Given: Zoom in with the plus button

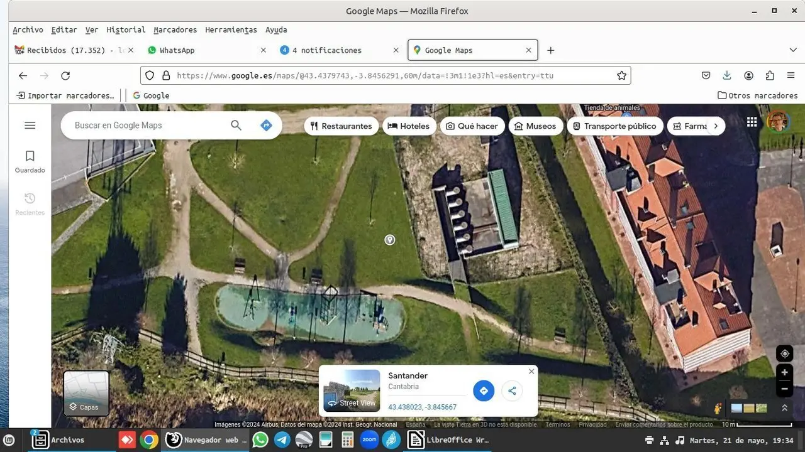Looking at the screenshot, I should click(x=784, y=372).
